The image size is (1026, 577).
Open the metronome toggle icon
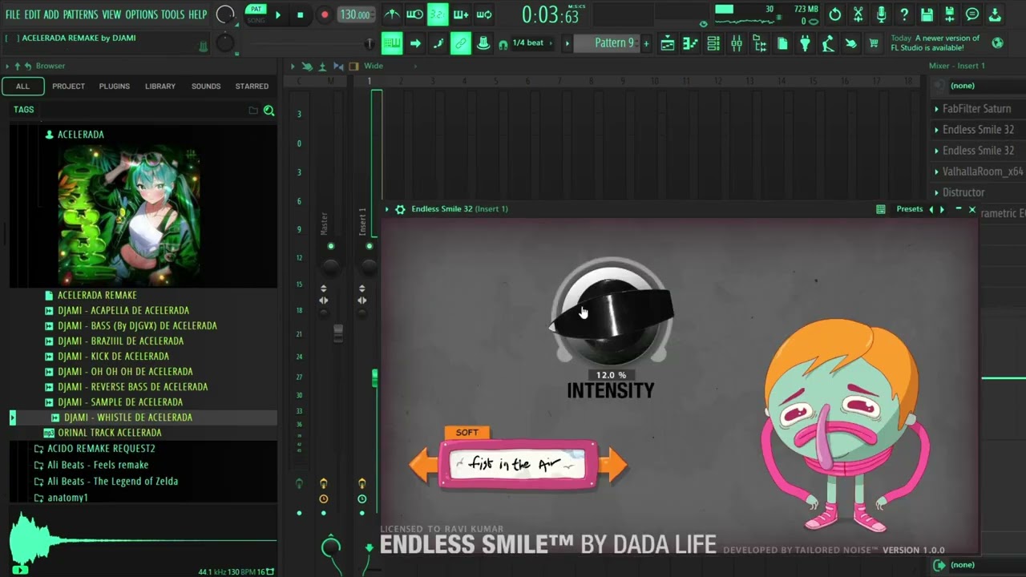pyautogui.click(x=391, y=14)
